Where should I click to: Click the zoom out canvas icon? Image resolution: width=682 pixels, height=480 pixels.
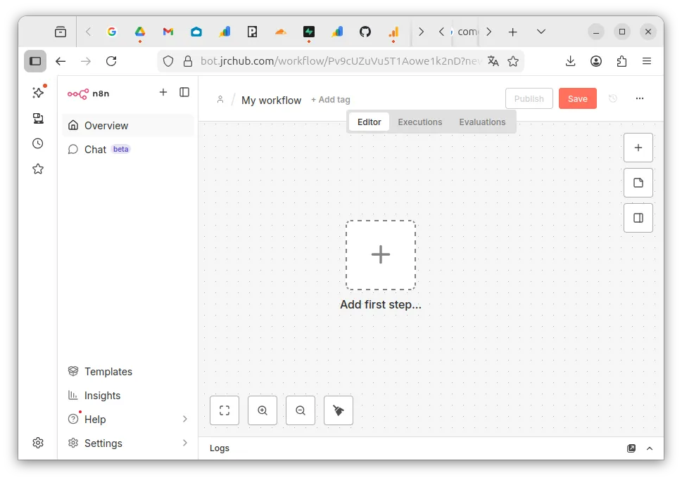[300, 410]
